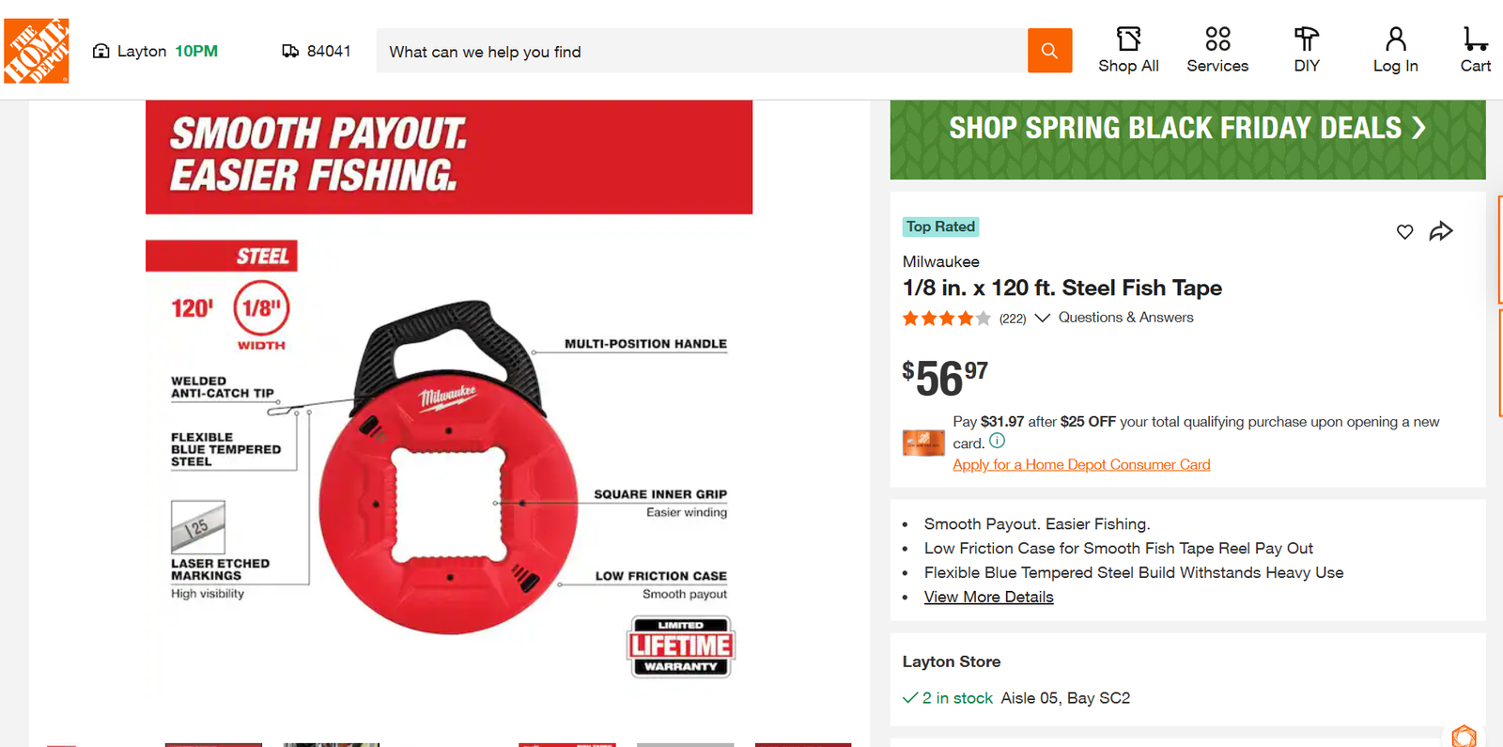1503x747 pixels.
Task: Save product to favorites with heart icon
Action: [1404, 232]
